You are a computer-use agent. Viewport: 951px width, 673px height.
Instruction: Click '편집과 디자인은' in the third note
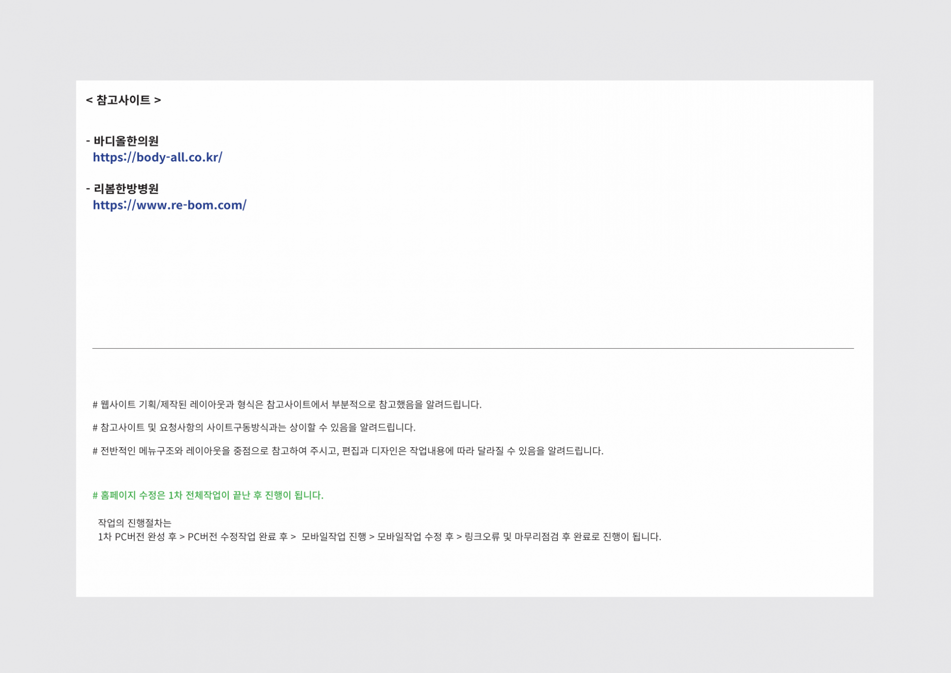374,451
